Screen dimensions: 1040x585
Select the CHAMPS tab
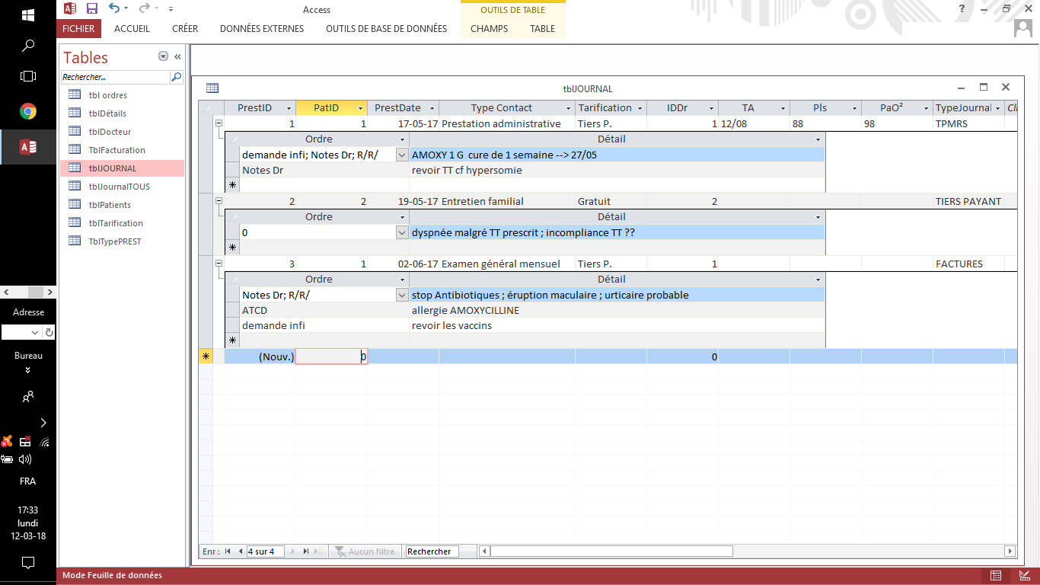[489, 29]
